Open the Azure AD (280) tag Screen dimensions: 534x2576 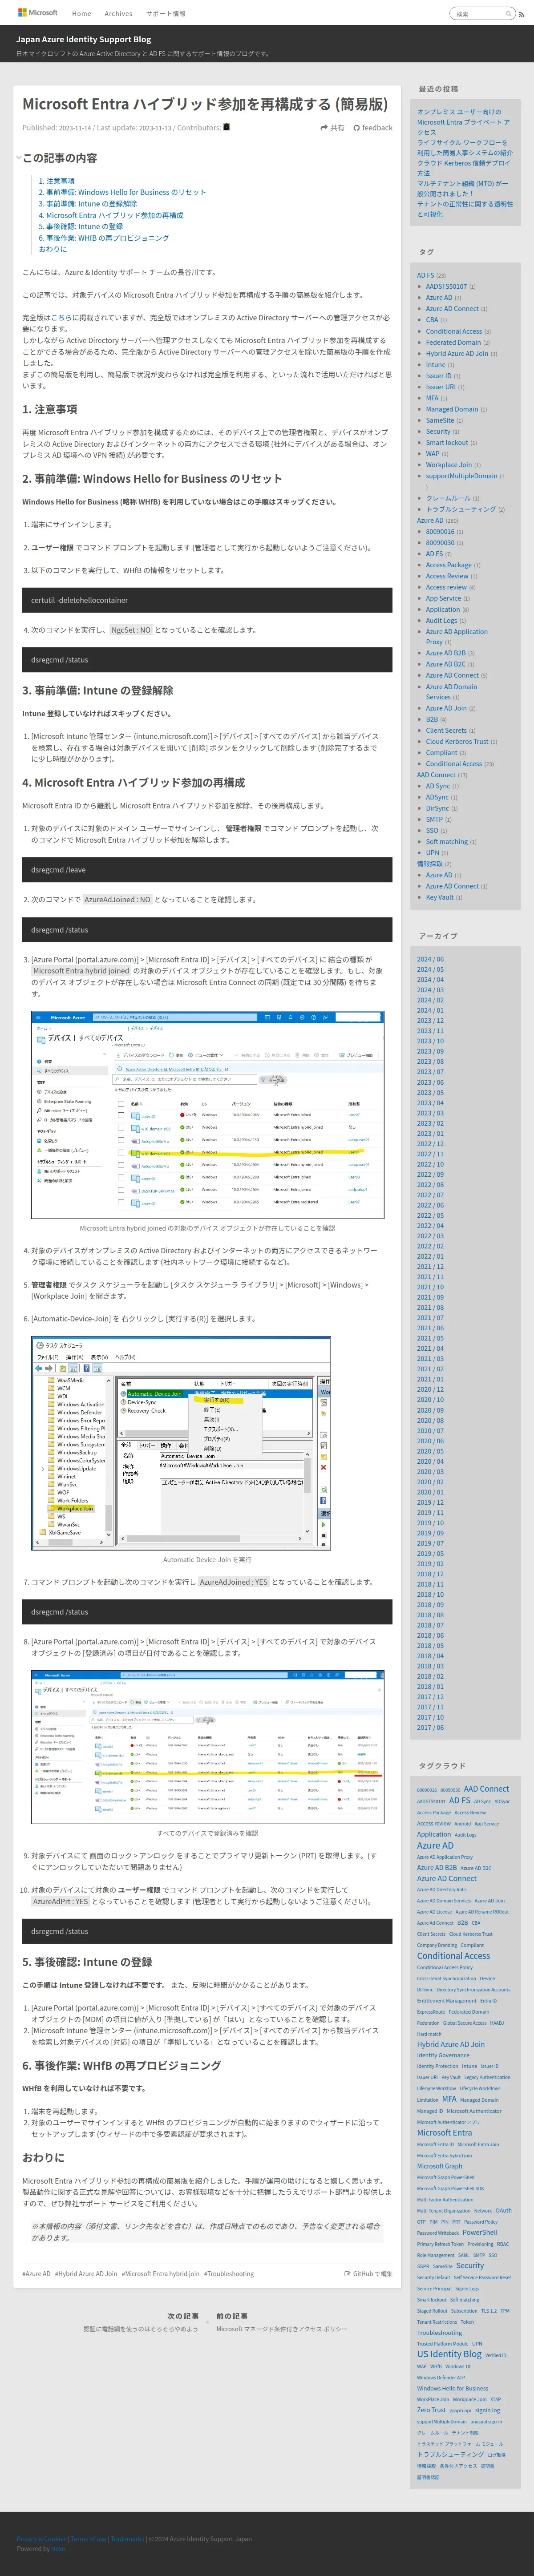(x=430, y=520)
